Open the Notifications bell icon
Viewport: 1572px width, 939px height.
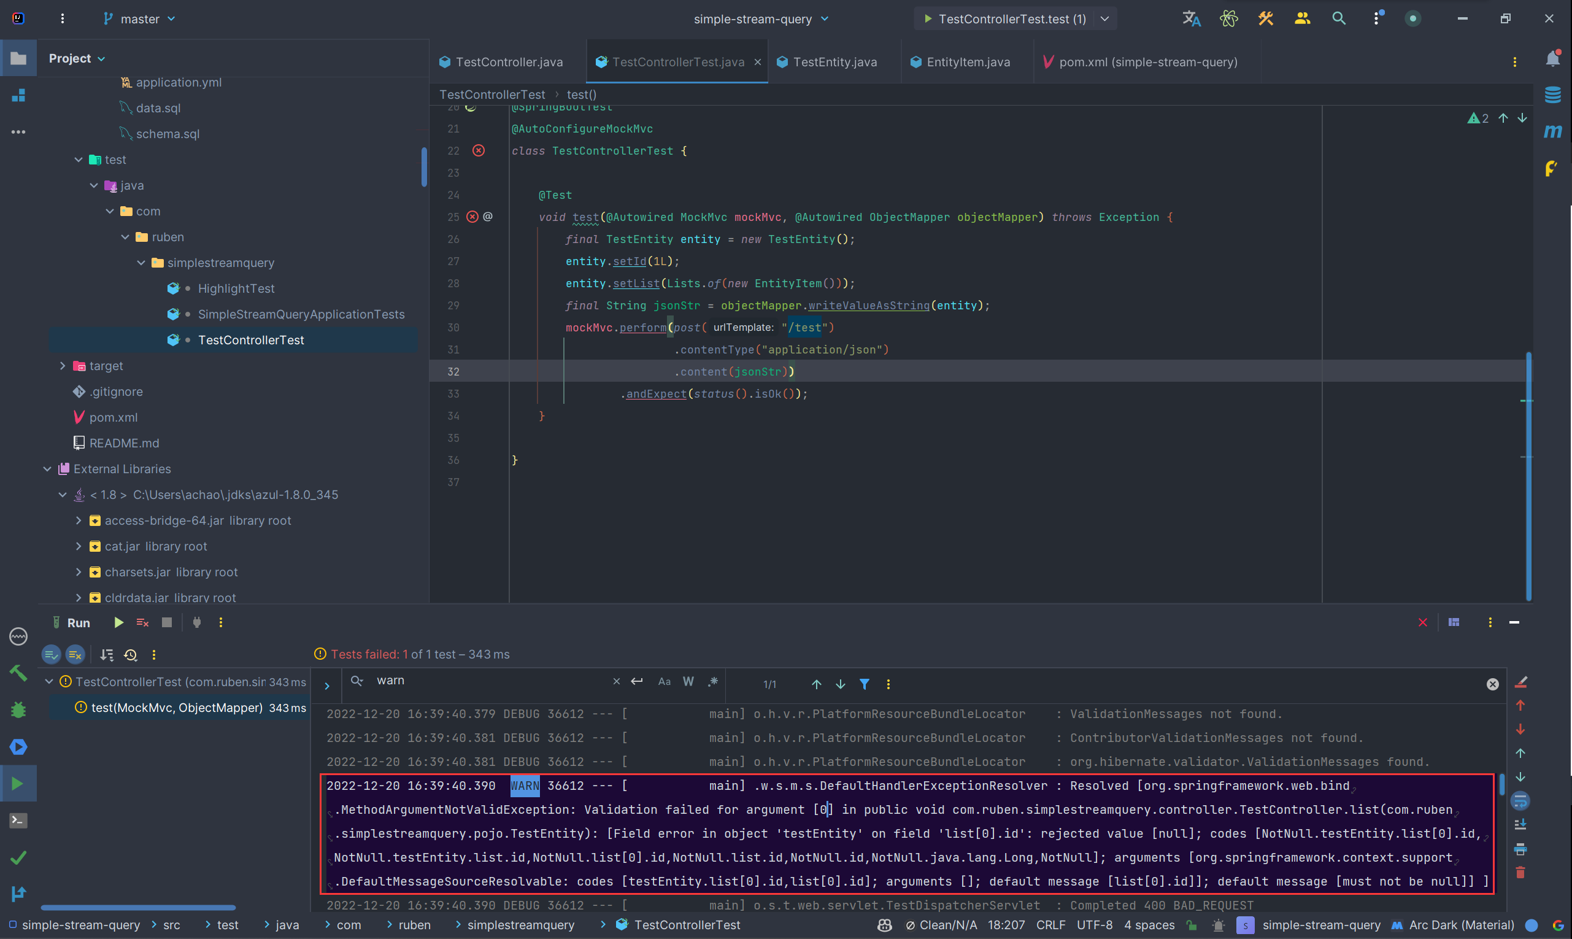pyautogui.click(x=1552, y=59)
